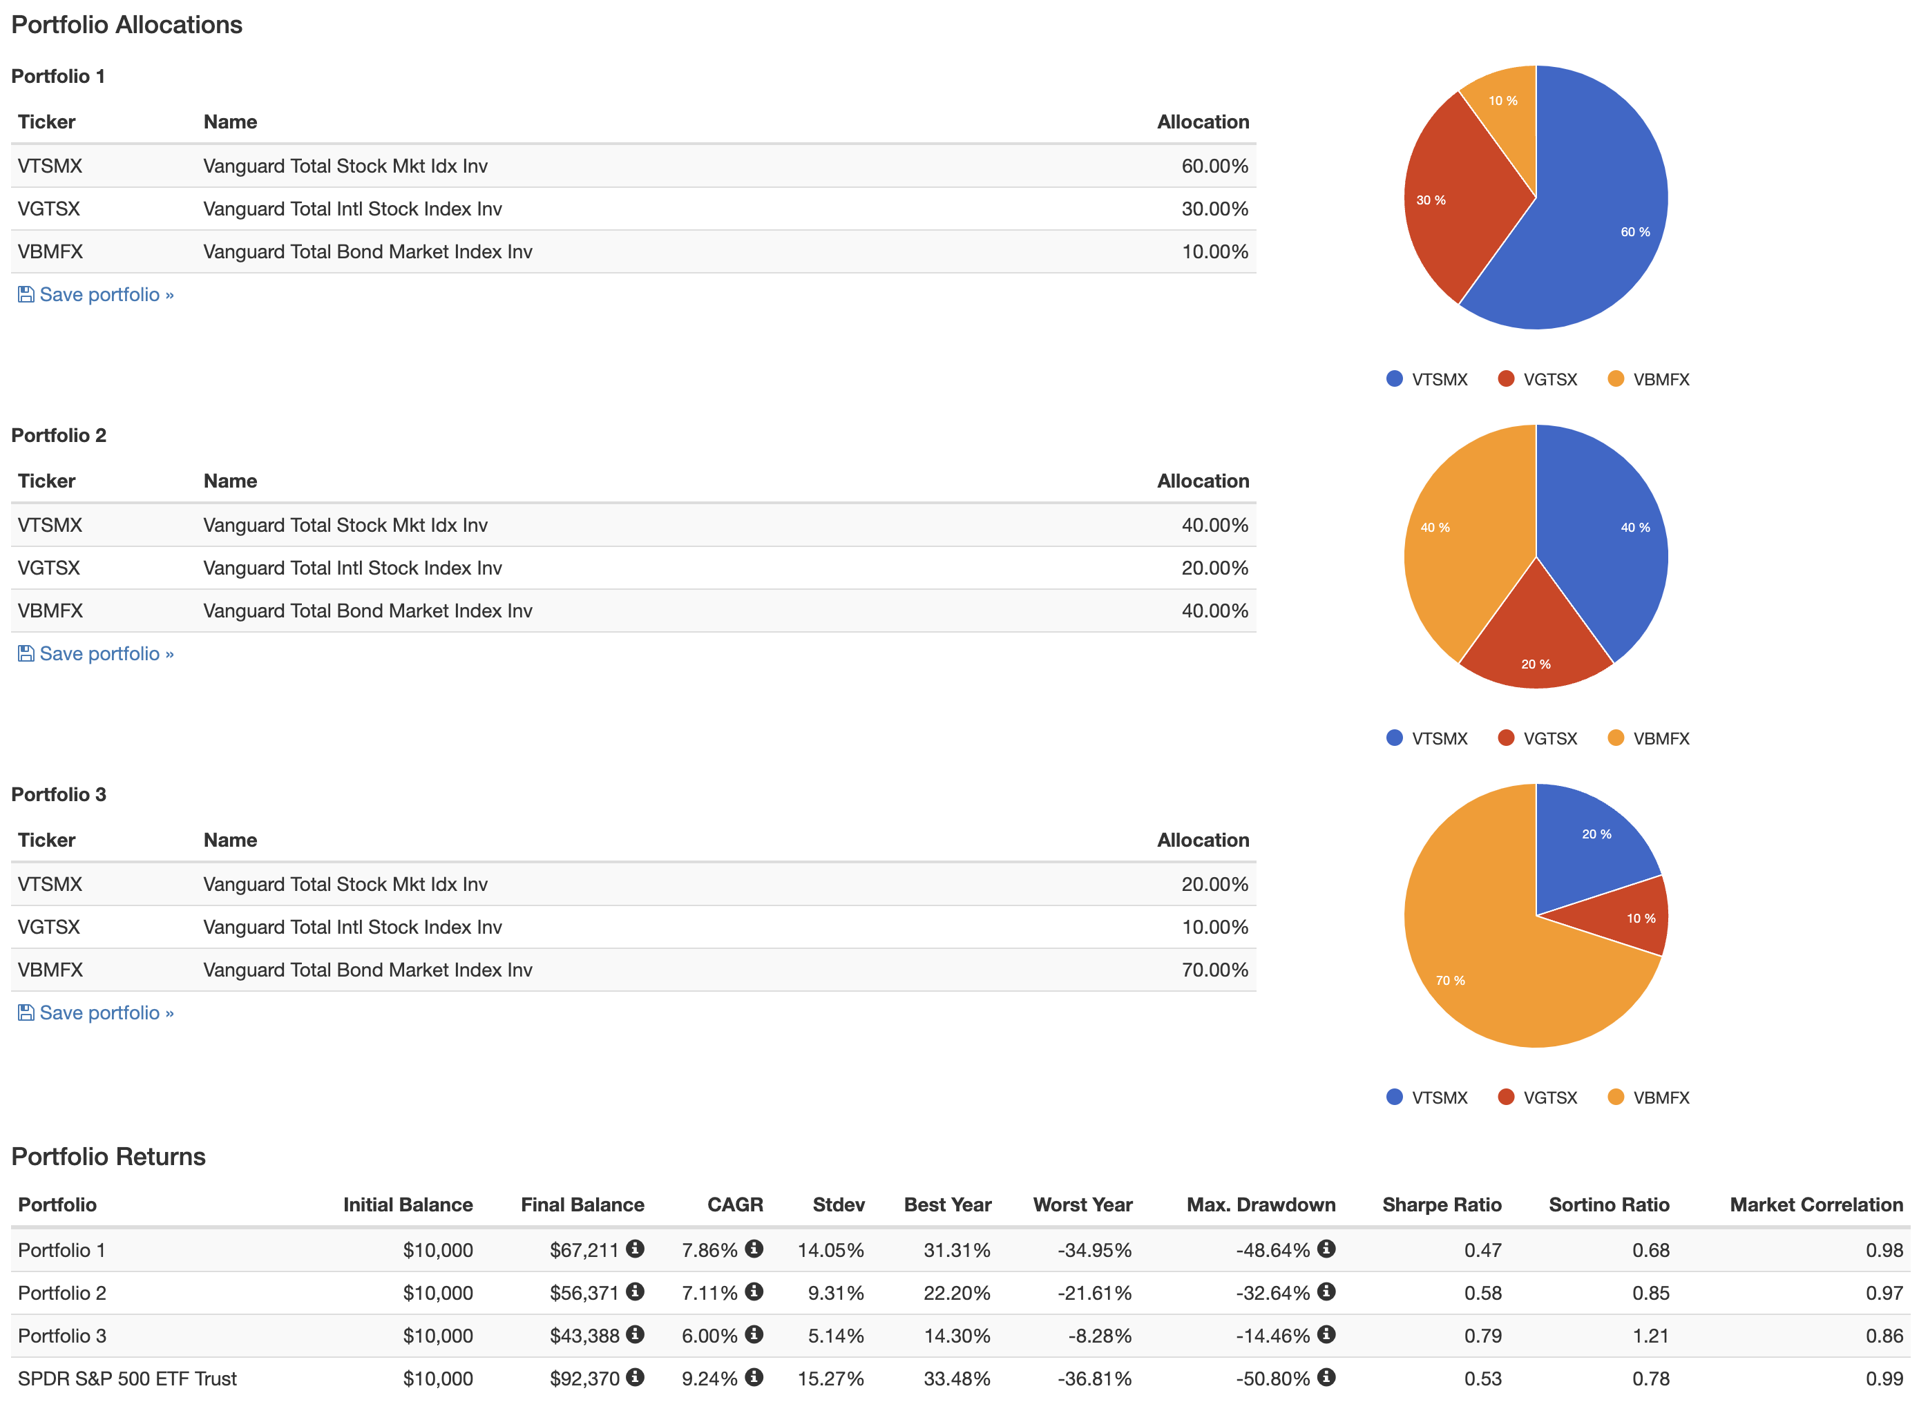Image resolution: width=1919 pixels, height=1402 pixels.
Task: Click info icon next to Portfolio 1 max drawdown
Action: (1326, 1249)
